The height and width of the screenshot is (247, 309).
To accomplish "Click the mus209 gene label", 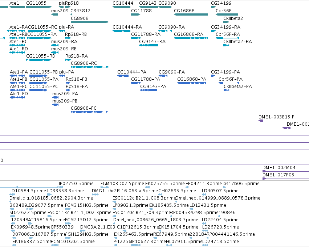I will (x=60, y=11).
